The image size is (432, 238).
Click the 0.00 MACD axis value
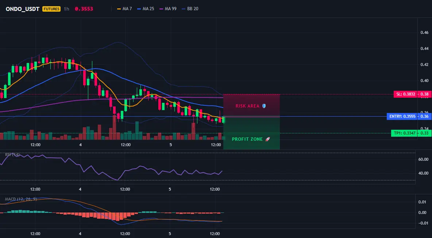(423, 213)
